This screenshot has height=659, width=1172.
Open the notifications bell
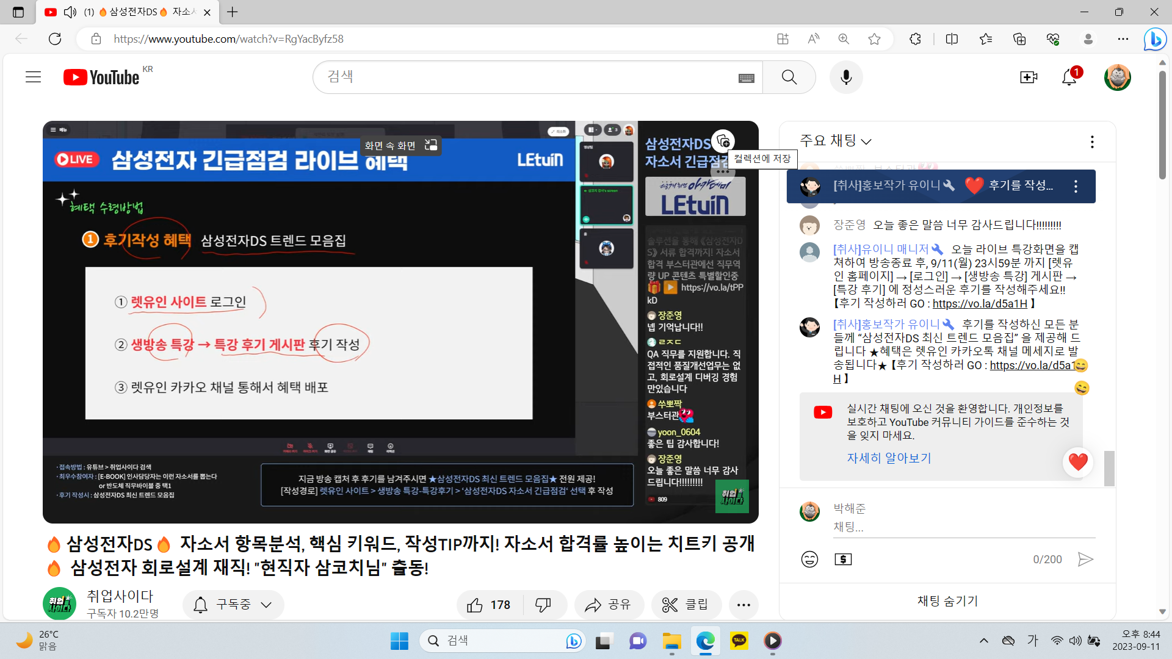(x=1069, y=77)
